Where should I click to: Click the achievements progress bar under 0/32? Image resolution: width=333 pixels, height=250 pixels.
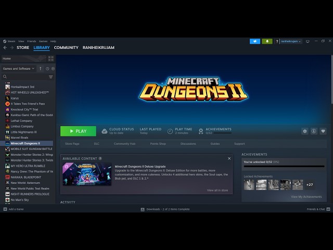pos(222,133)
